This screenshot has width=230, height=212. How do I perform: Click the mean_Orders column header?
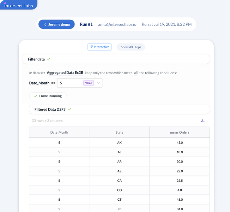click(180, 132)
